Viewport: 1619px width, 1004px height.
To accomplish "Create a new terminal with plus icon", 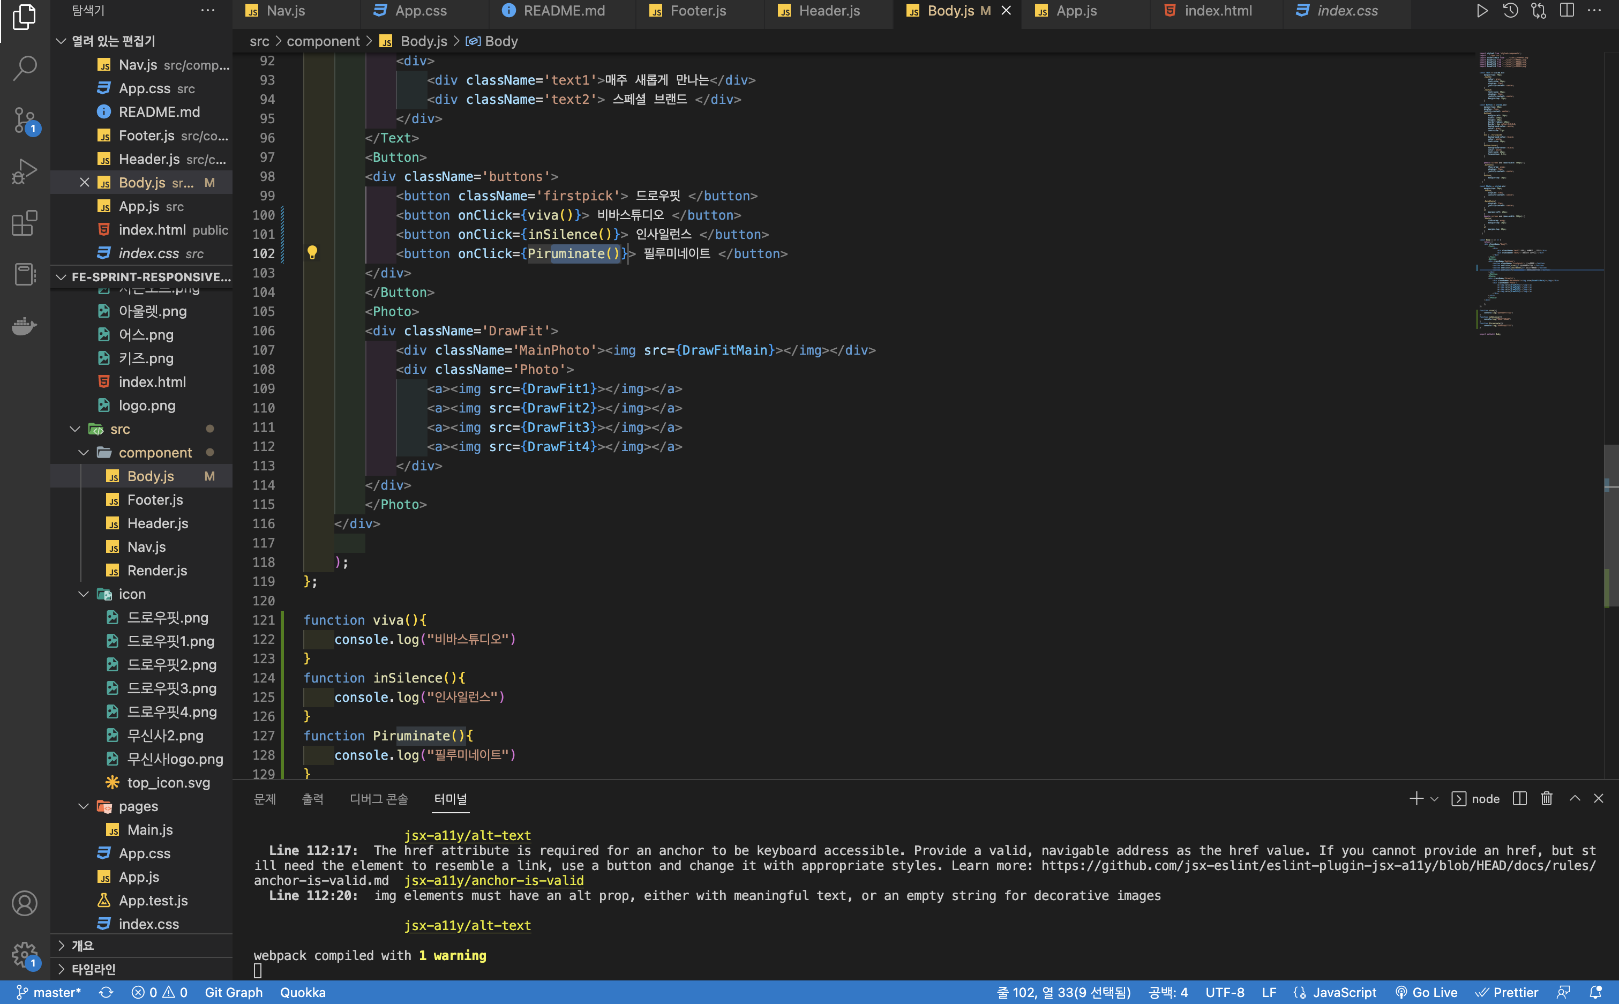I will point(1416,798).
